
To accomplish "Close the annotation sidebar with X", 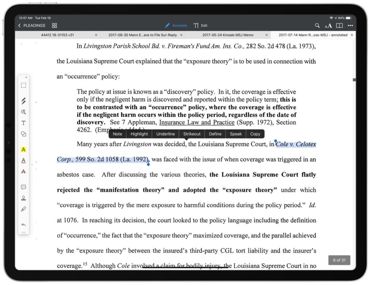I will 26,77.
